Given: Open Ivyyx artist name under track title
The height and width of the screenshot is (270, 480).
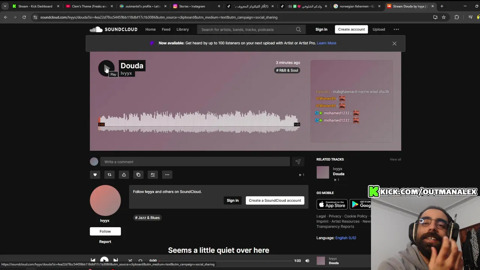Looking at the screenshot, I should tap(126, 73).
